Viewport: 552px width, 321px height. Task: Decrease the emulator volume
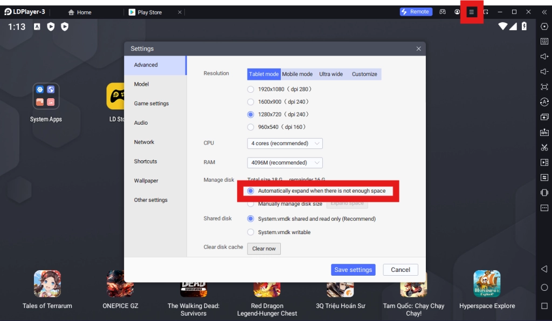click(x=544, y=71)
